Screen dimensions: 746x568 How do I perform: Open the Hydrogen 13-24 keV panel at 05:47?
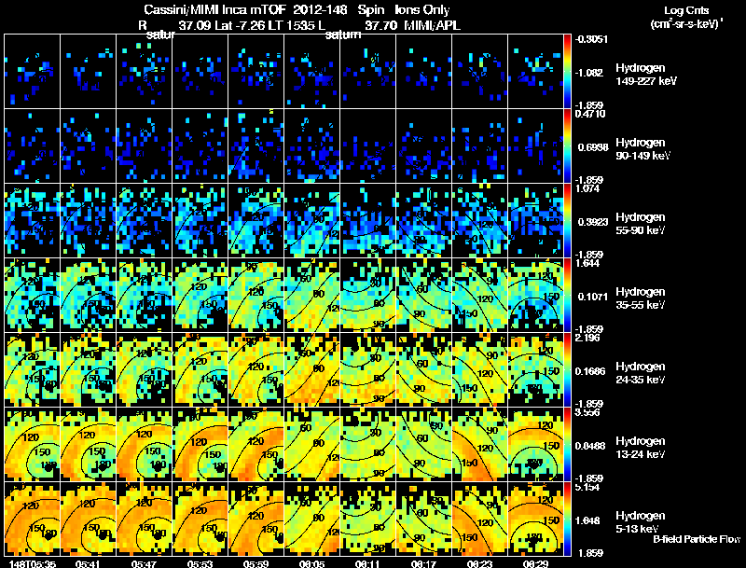[145, 445]
